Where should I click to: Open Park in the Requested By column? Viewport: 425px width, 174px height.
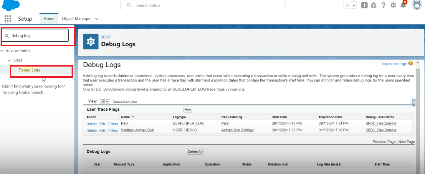(x=225, y=124)
